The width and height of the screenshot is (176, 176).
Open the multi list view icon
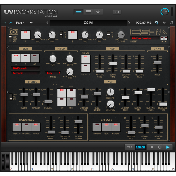88,12
